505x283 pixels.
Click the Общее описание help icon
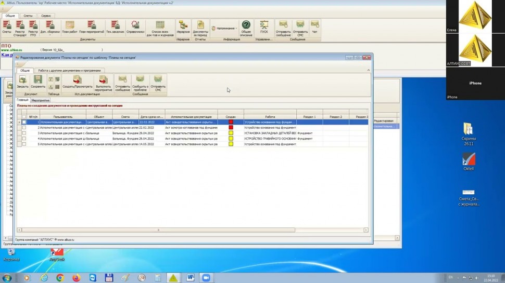(246, 25)
